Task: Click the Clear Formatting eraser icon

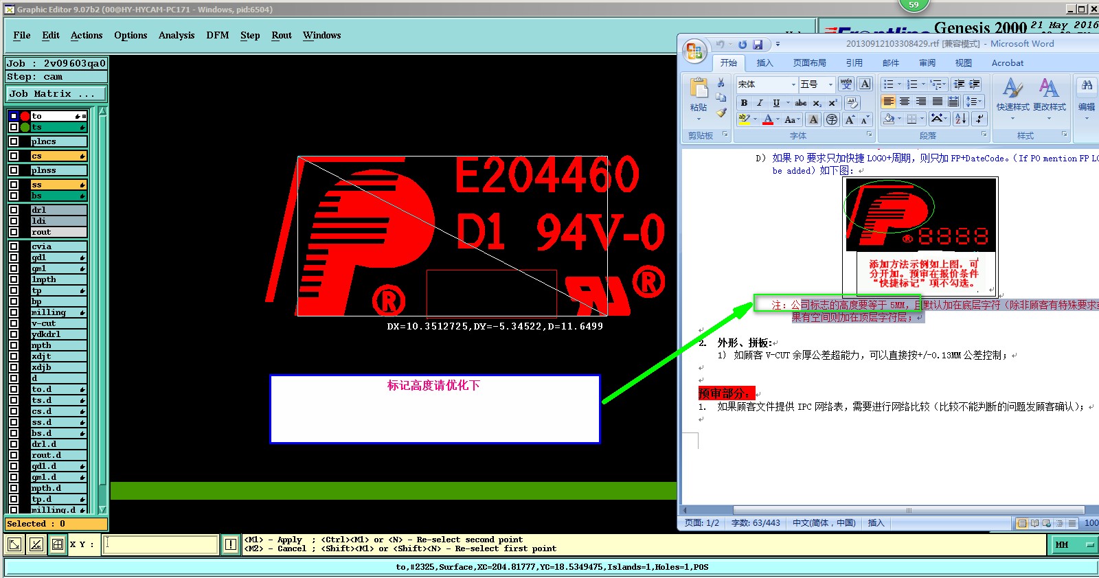Action: click(852, 103)
